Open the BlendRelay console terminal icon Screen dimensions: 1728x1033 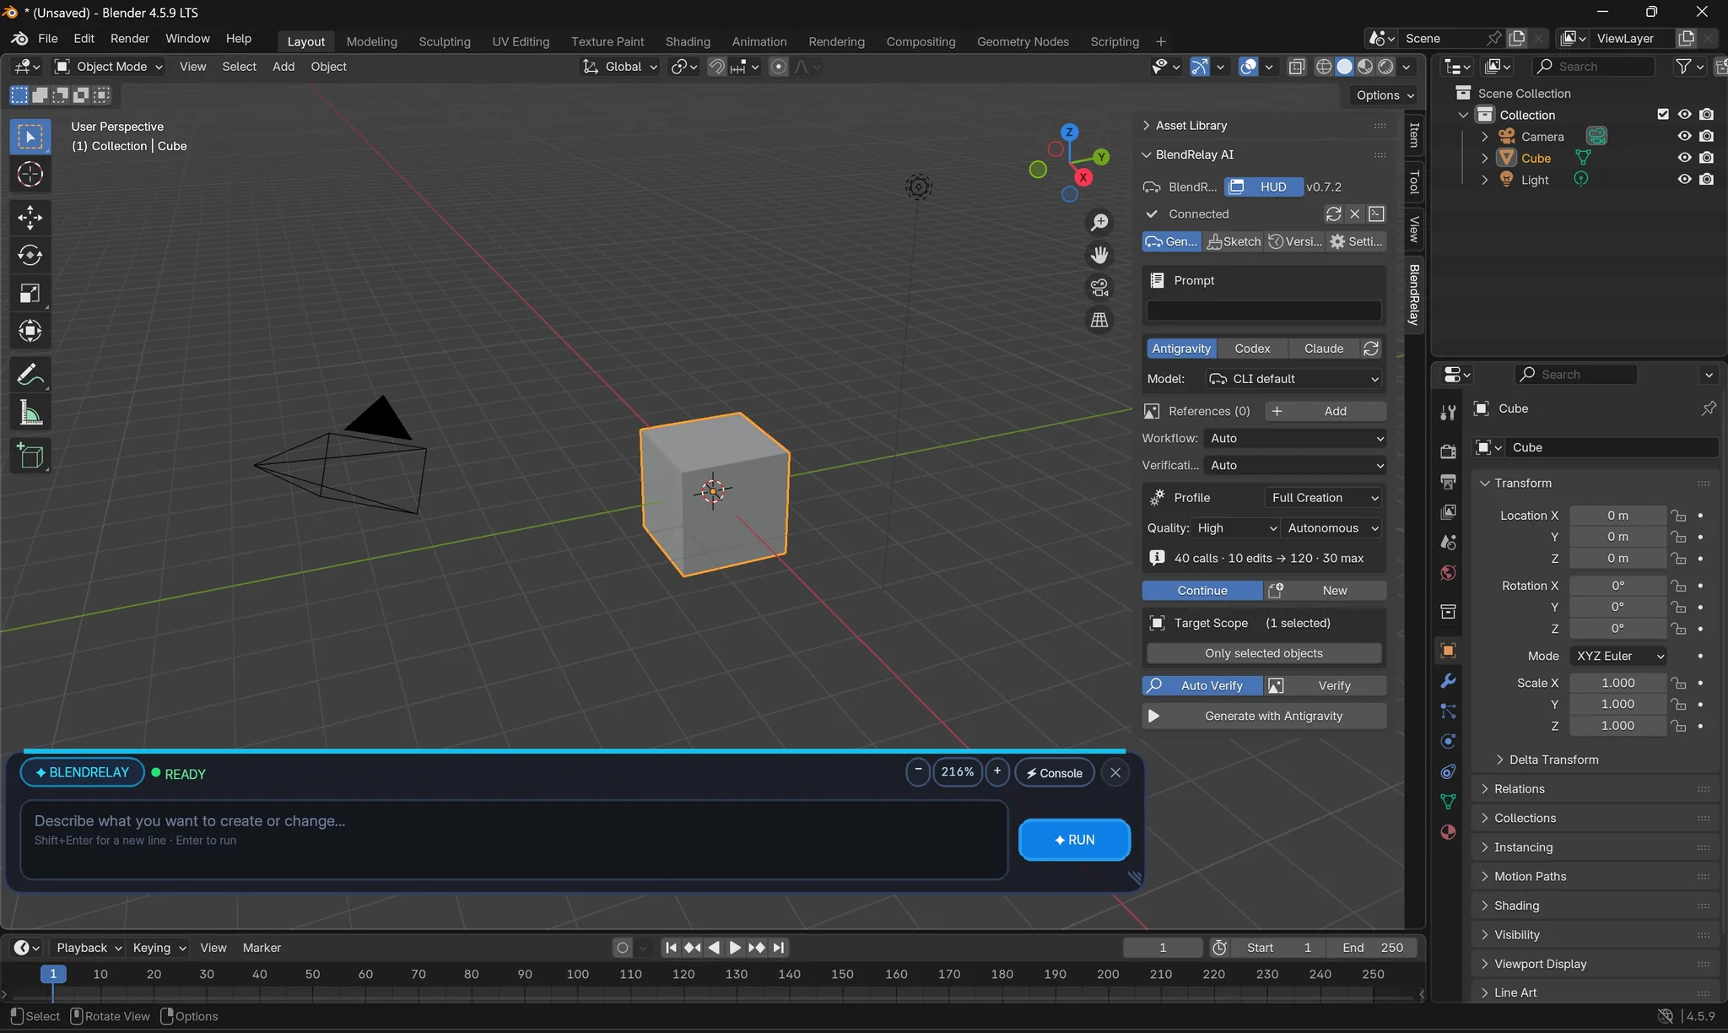1376,214
